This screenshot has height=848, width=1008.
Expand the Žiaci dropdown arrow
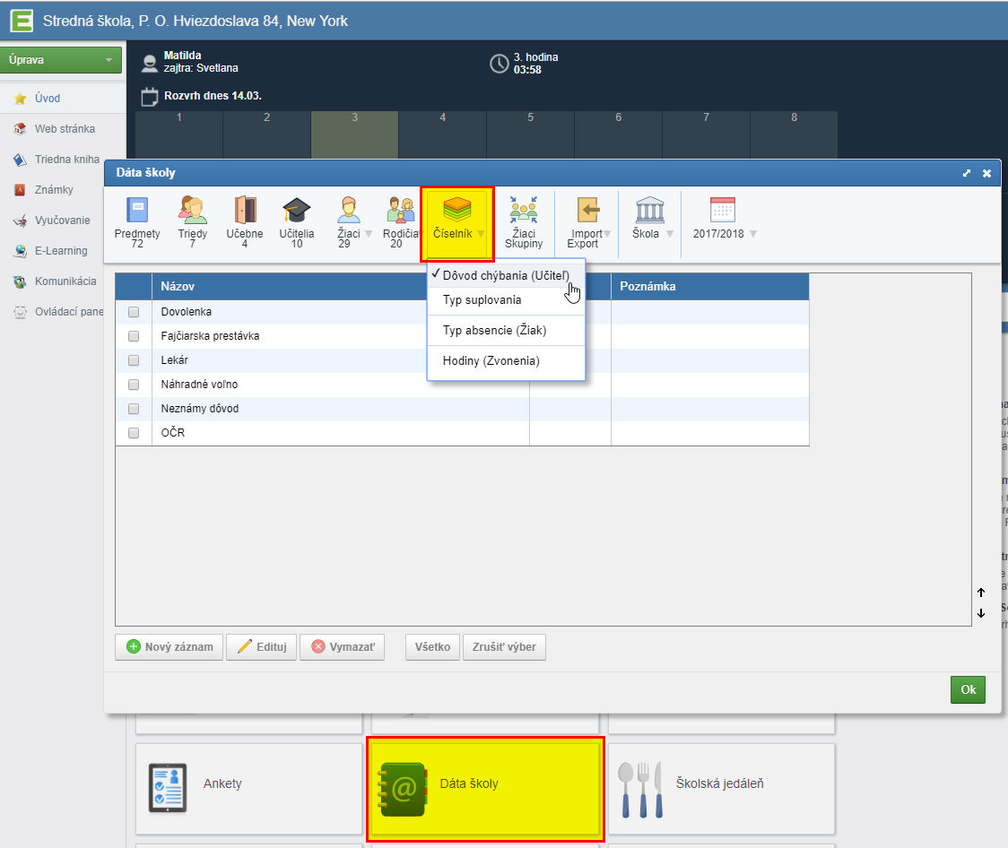(x=369, y=234)
